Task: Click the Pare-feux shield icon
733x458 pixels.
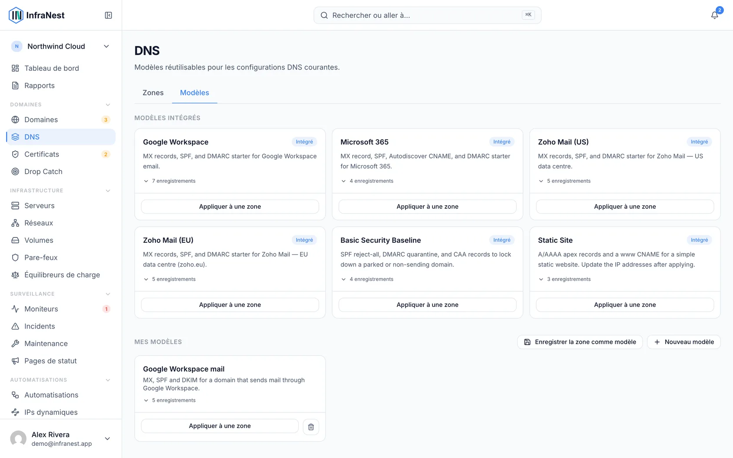Action: (x=15, y=257)
